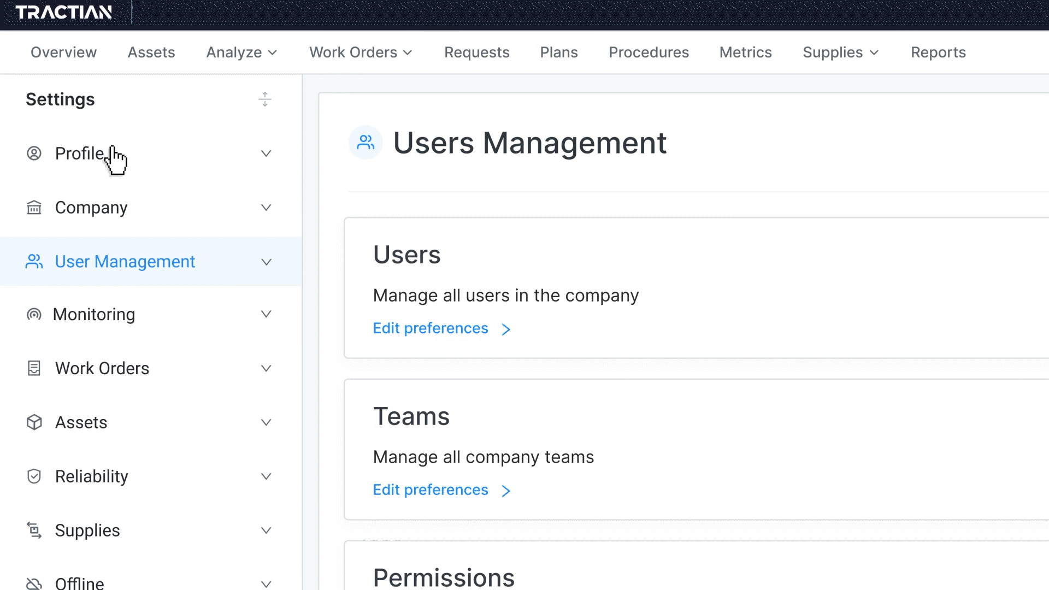Screen dimensions: 1049x590
Task: Open the Supplies top navigation dropdown
Action: 840,52
